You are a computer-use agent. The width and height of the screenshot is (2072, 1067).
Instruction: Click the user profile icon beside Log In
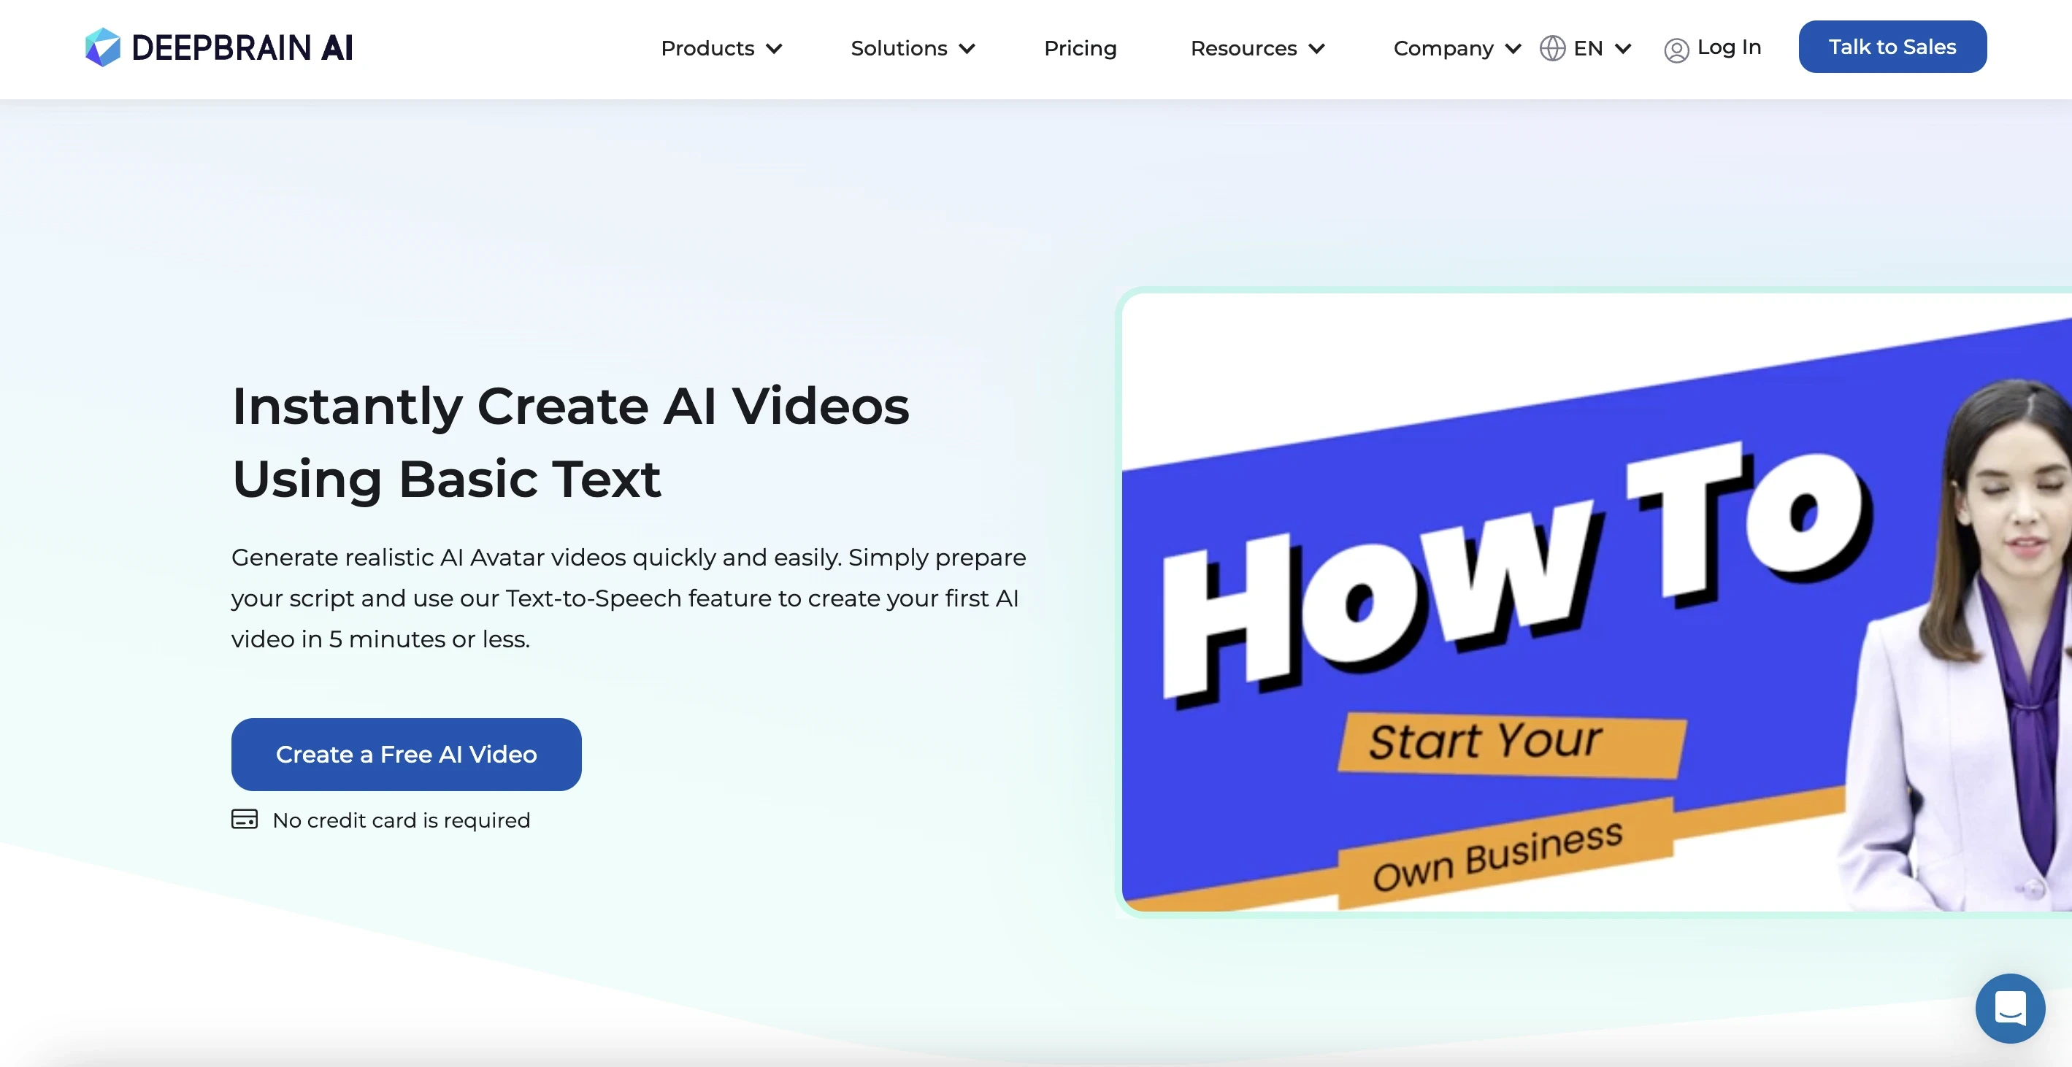1676,50
